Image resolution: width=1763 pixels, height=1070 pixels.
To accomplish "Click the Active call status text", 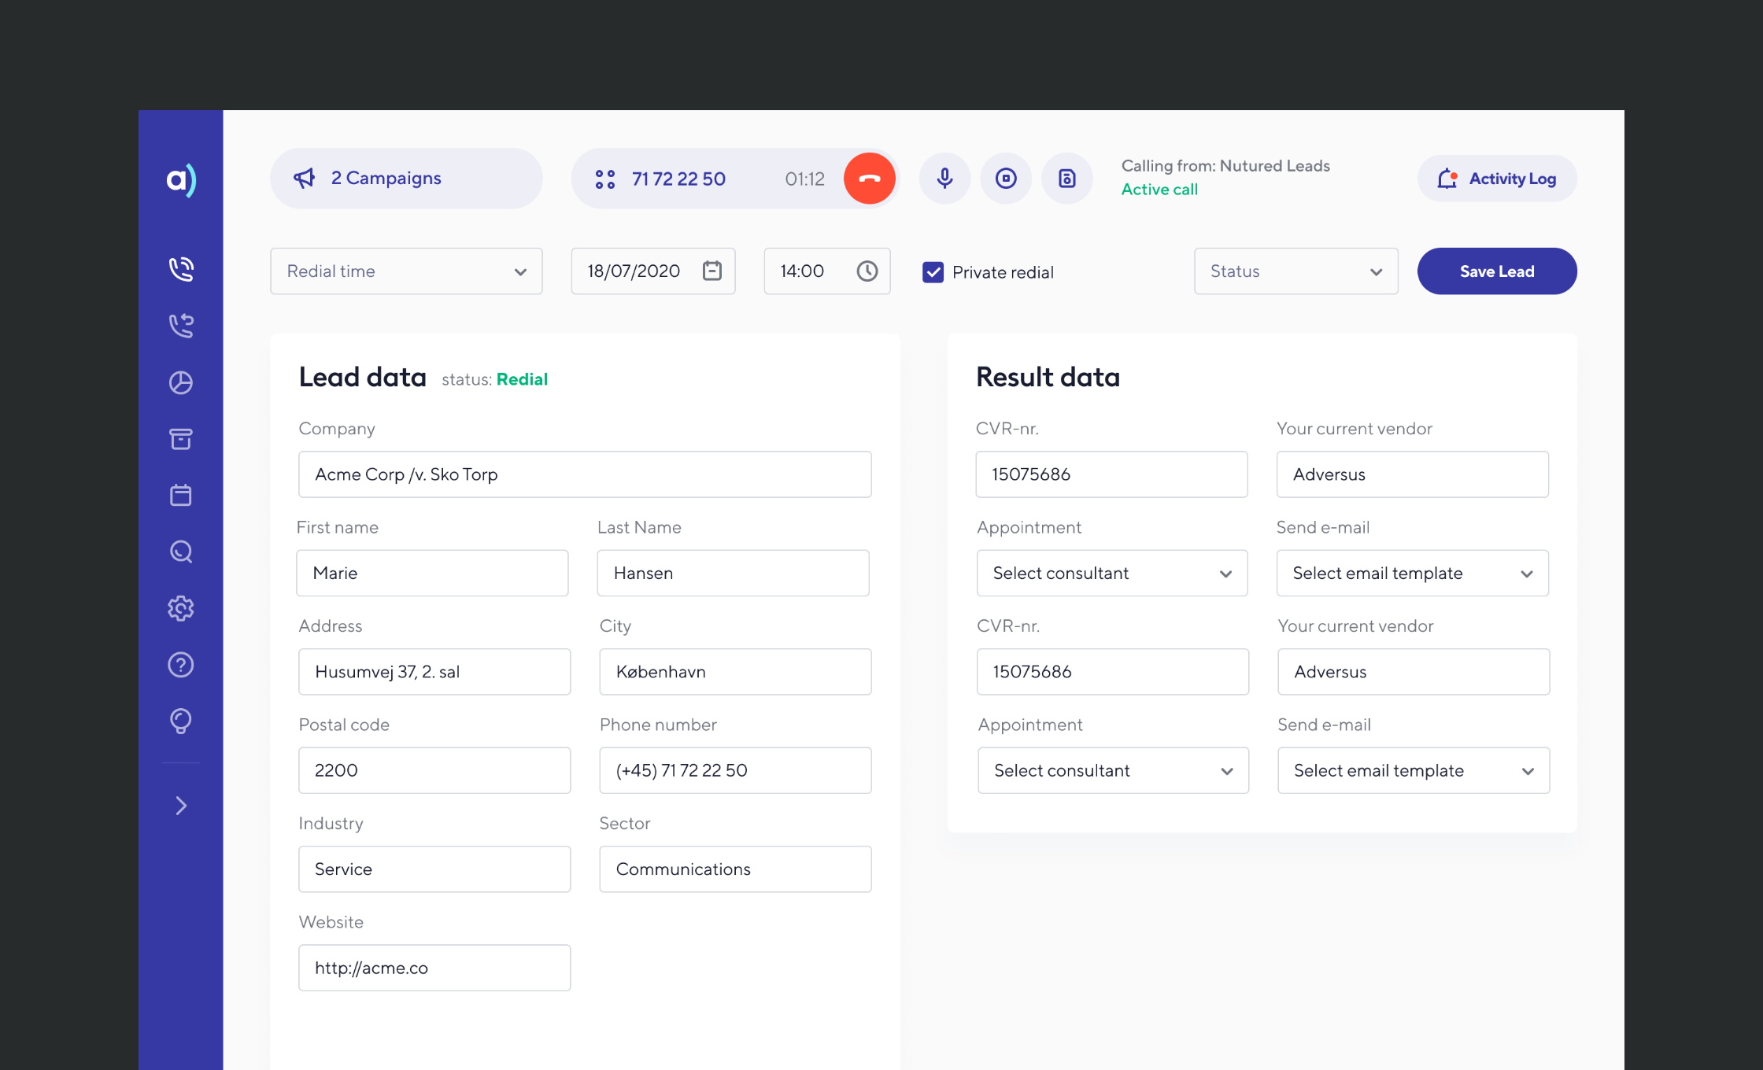I will coord(1159,190).
